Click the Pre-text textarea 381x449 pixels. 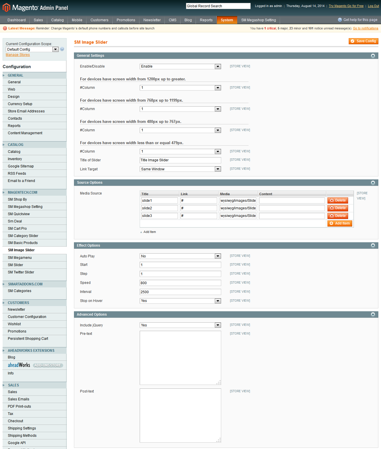[x=180, y=358]
